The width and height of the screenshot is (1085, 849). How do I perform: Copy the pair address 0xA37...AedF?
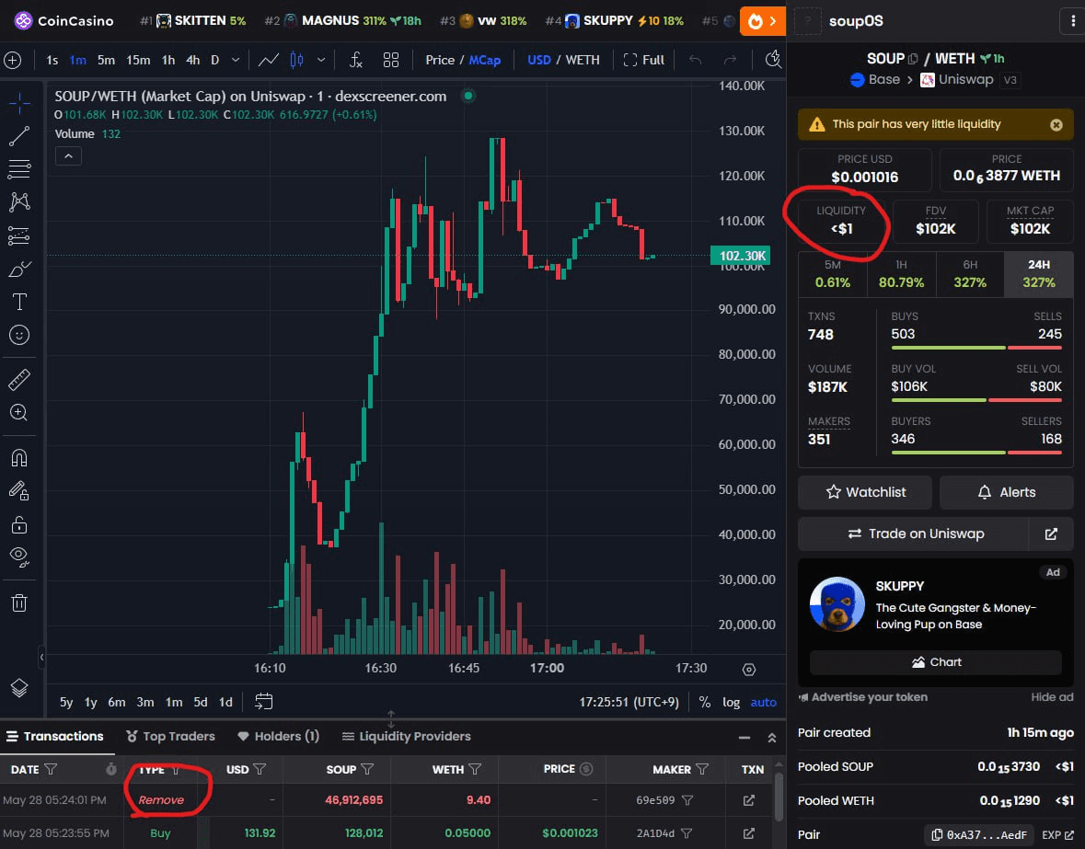tap(978, 835)
